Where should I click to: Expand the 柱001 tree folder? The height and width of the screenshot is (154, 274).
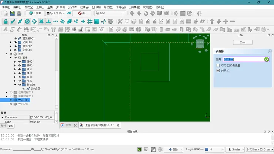tap(15, 61)
